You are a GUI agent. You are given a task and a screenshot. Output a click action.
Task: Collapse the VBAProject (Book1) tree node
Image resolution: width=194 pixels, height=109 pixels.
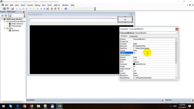pyautogui.click(x=2, y=19)
